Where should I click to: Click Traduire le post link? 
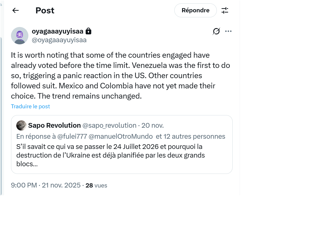point(30,106)
